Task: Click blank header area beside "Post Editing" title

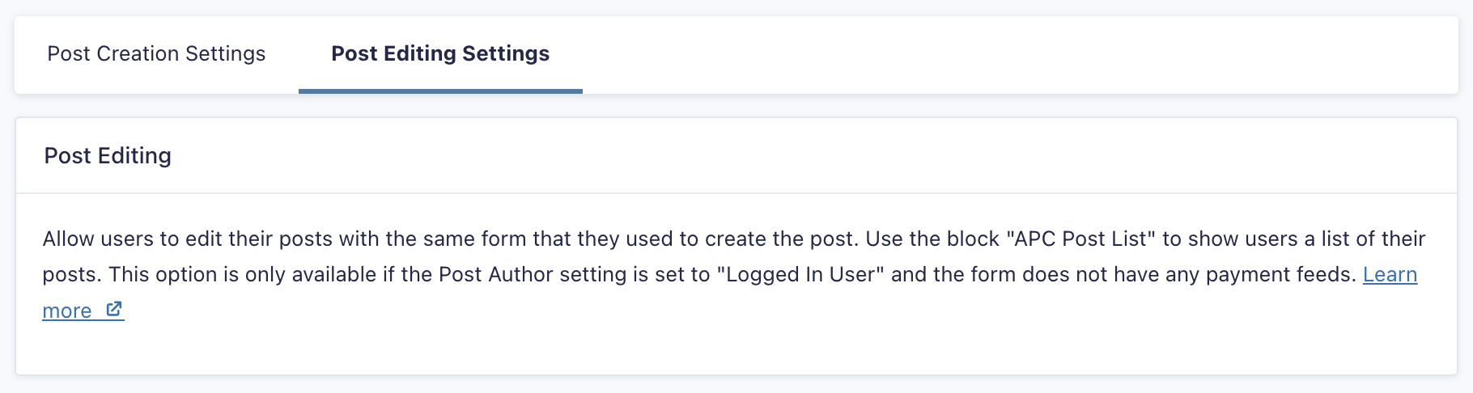Action: click(809, 155)
